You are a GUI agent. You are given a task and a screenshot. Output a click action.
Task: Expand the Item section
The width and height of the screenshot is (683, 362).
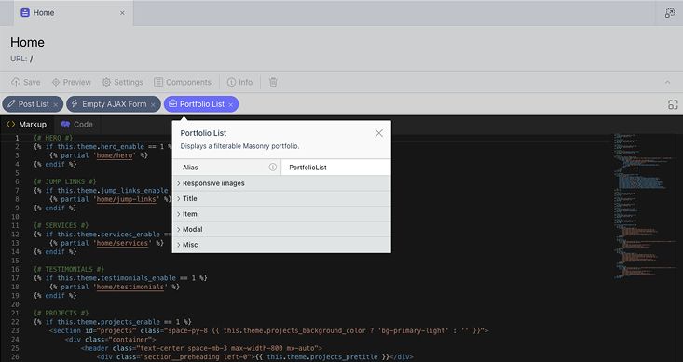[281, 214]
